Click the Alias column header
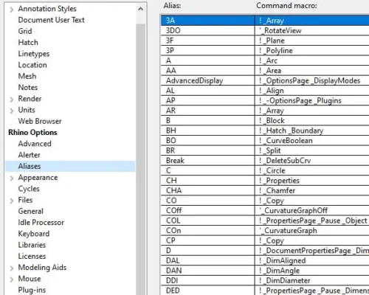 [173, 6]
